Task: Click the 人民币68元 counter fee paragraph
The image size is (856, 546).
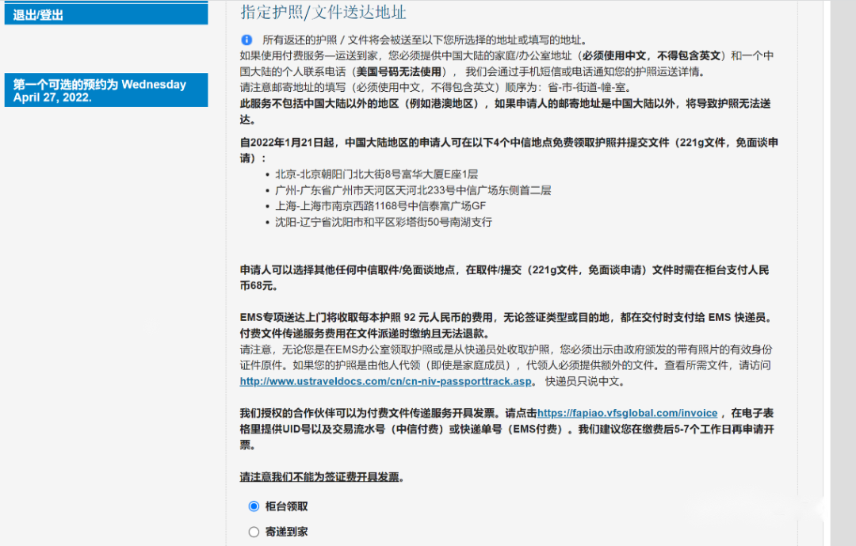Action: click(x=504, y=277)
